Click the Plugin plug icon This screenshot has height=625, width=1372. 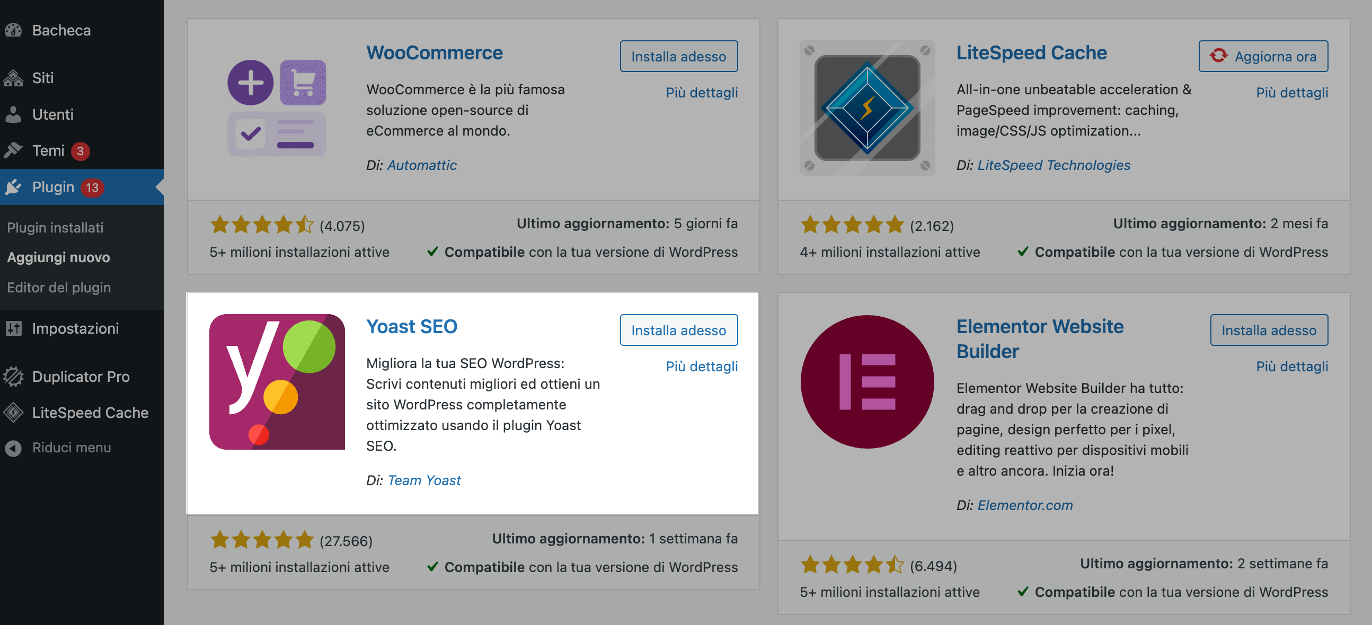coord(13,187)
